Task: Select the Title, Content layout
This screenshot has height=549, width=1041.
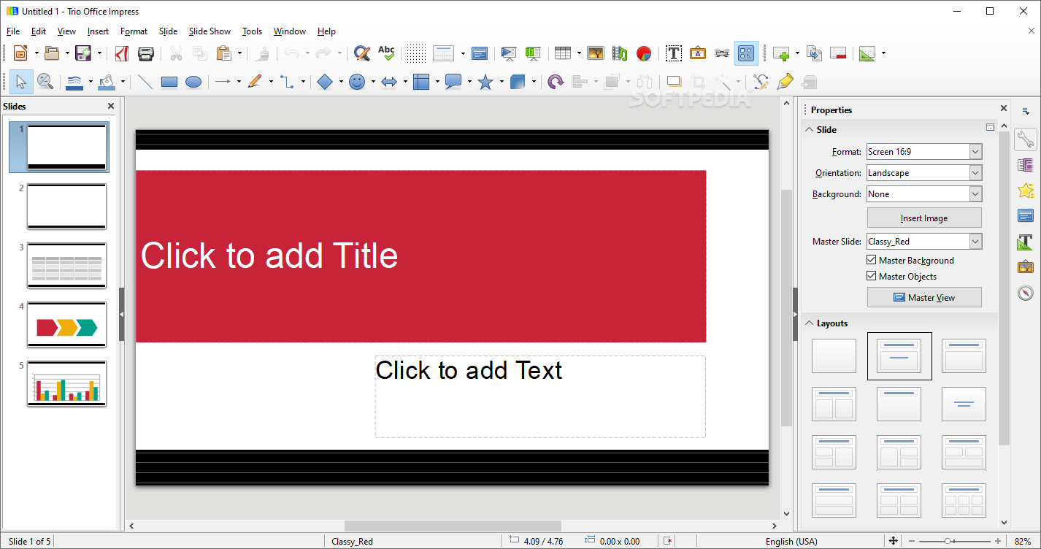Action: (x=964, y=356)
